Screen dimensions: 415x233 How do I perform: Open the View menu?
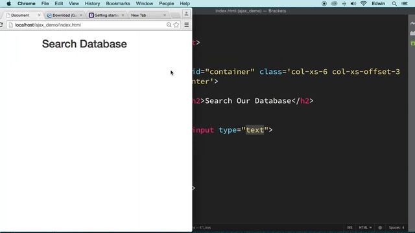pyautogui.click(x=74, y=3)
